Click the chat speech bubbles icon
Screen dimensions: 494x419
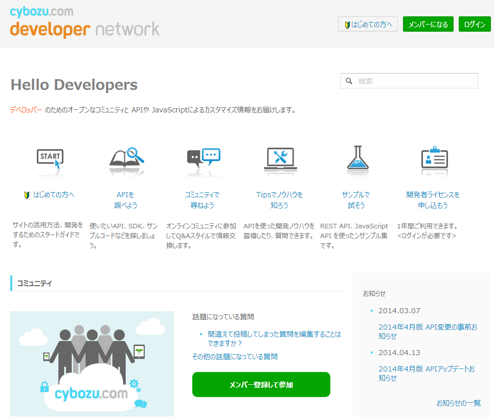coord(204,158)
